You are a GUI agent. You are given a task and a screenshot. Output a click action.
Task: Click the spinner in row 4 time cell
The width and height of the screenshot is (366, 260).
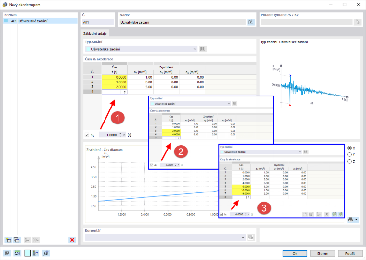[125, 92]
